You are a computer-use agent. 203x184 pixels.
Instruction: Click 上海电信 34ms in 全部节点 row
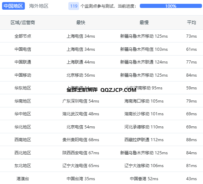coord(81,36)
